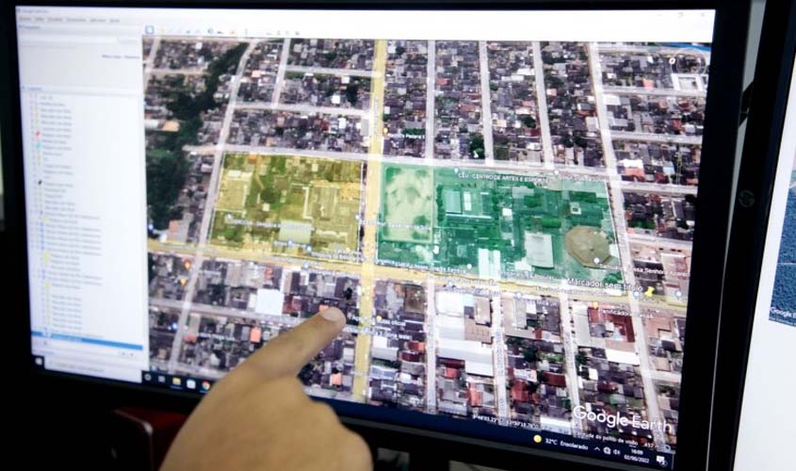Click the up arrow under the Lugares list
This screenshot has height=471, width=796.
click(x=122, y=353)
